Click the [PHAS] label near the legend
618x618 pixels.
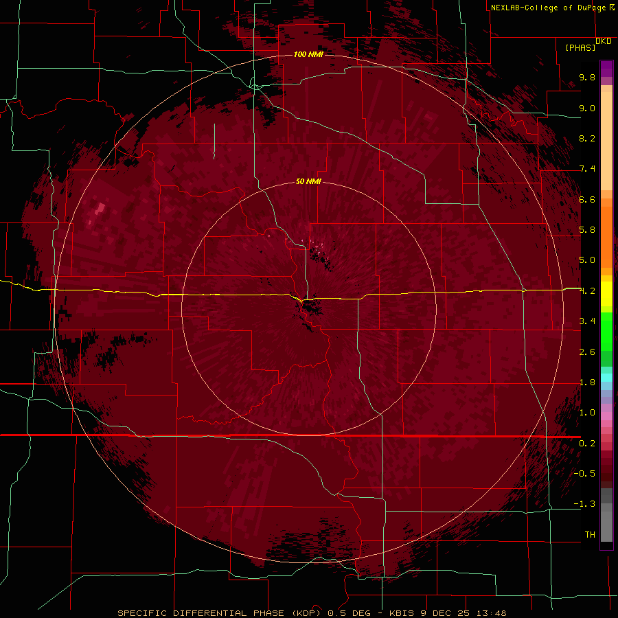580,47
